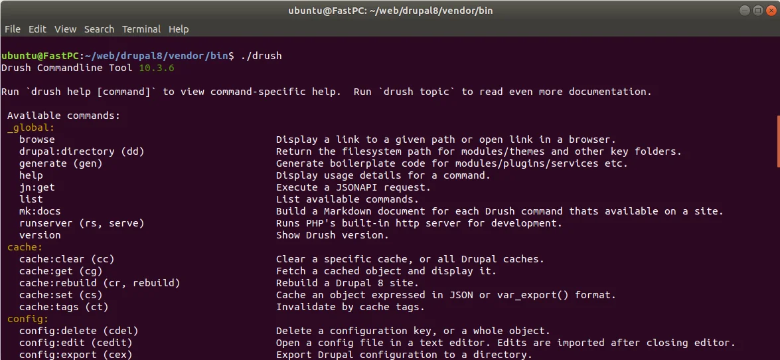Maximize the terminal window
The image size is (780, 360).
coord(757,10)
